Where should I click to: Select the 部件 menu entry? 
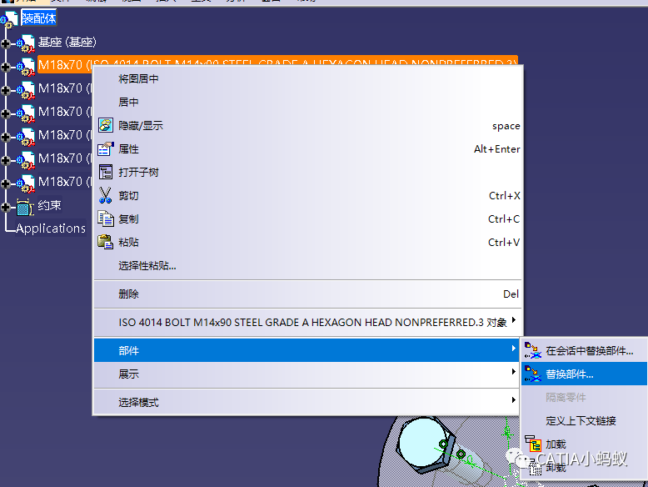[308, 350]
